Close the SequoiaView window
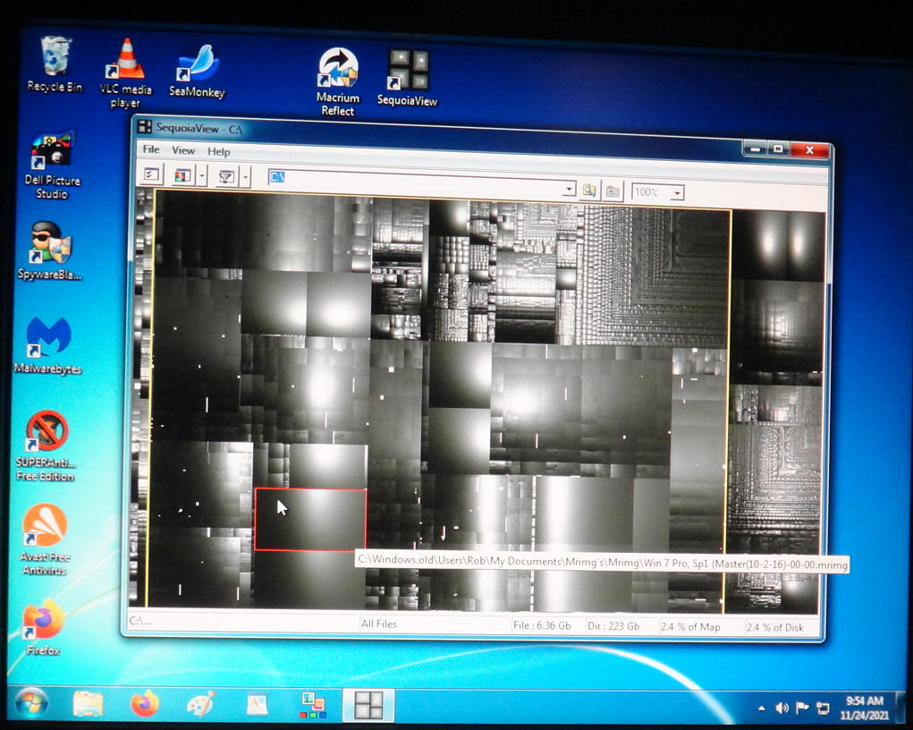The image size is (913, 730). pyautogui.click(x=809, y=150)
